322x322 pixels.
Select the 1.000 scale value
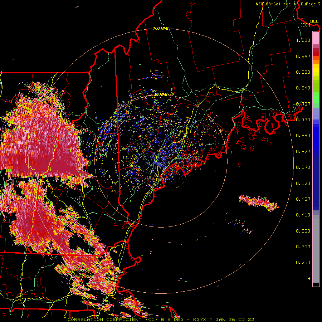(303, 40)
